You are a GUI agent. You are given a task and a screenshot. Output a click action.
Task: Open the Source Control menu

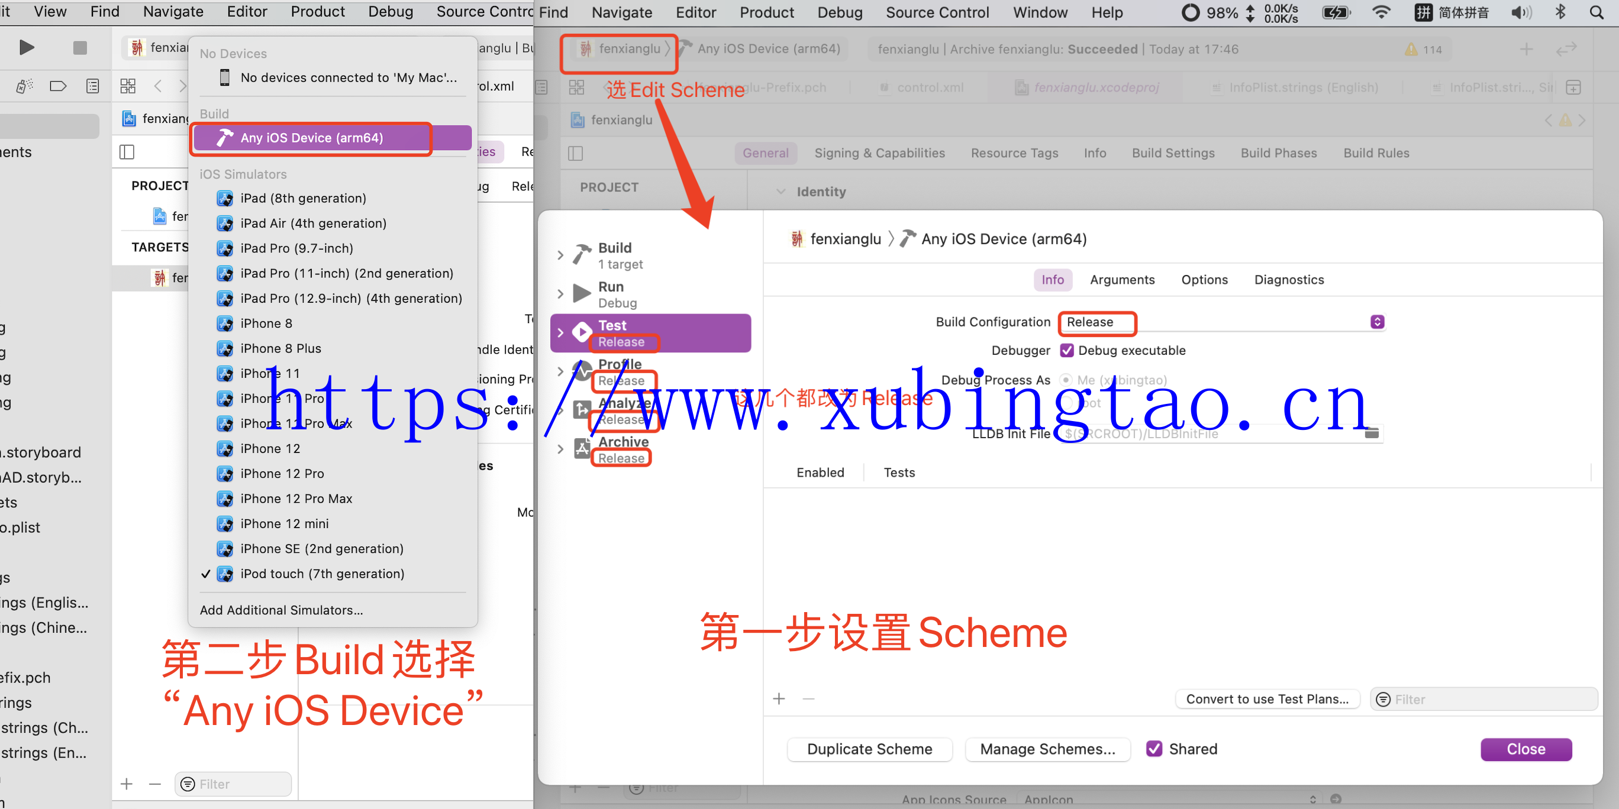pyautogui.click(x=937, y=12)
